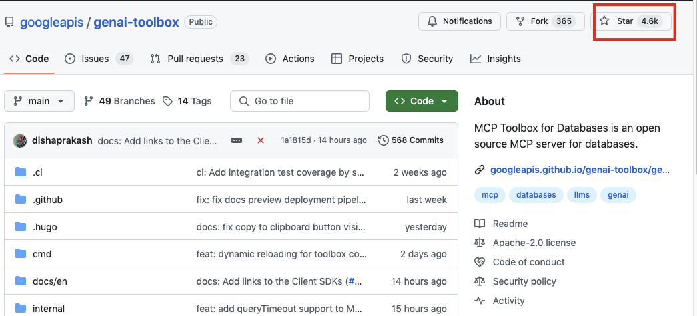697x316 pixels.
Task: Click the folder icon for .hugo
Action: (x=21, y=227)
